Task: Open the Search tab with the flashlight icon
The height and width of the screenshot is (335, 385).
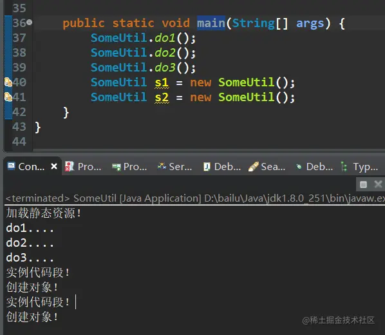Action: pyautogui.click(x=267, y=167)
